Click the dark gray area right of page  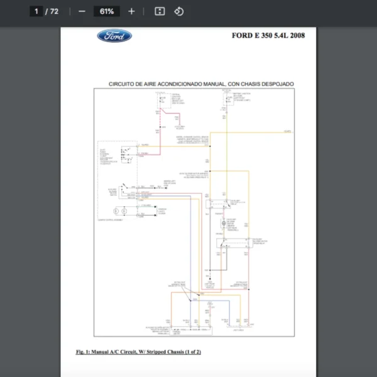click(x=347, y=188)
